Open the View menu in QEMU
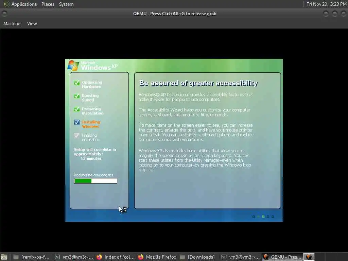Screen dimensions: 348x261 [x=32, y=23]
